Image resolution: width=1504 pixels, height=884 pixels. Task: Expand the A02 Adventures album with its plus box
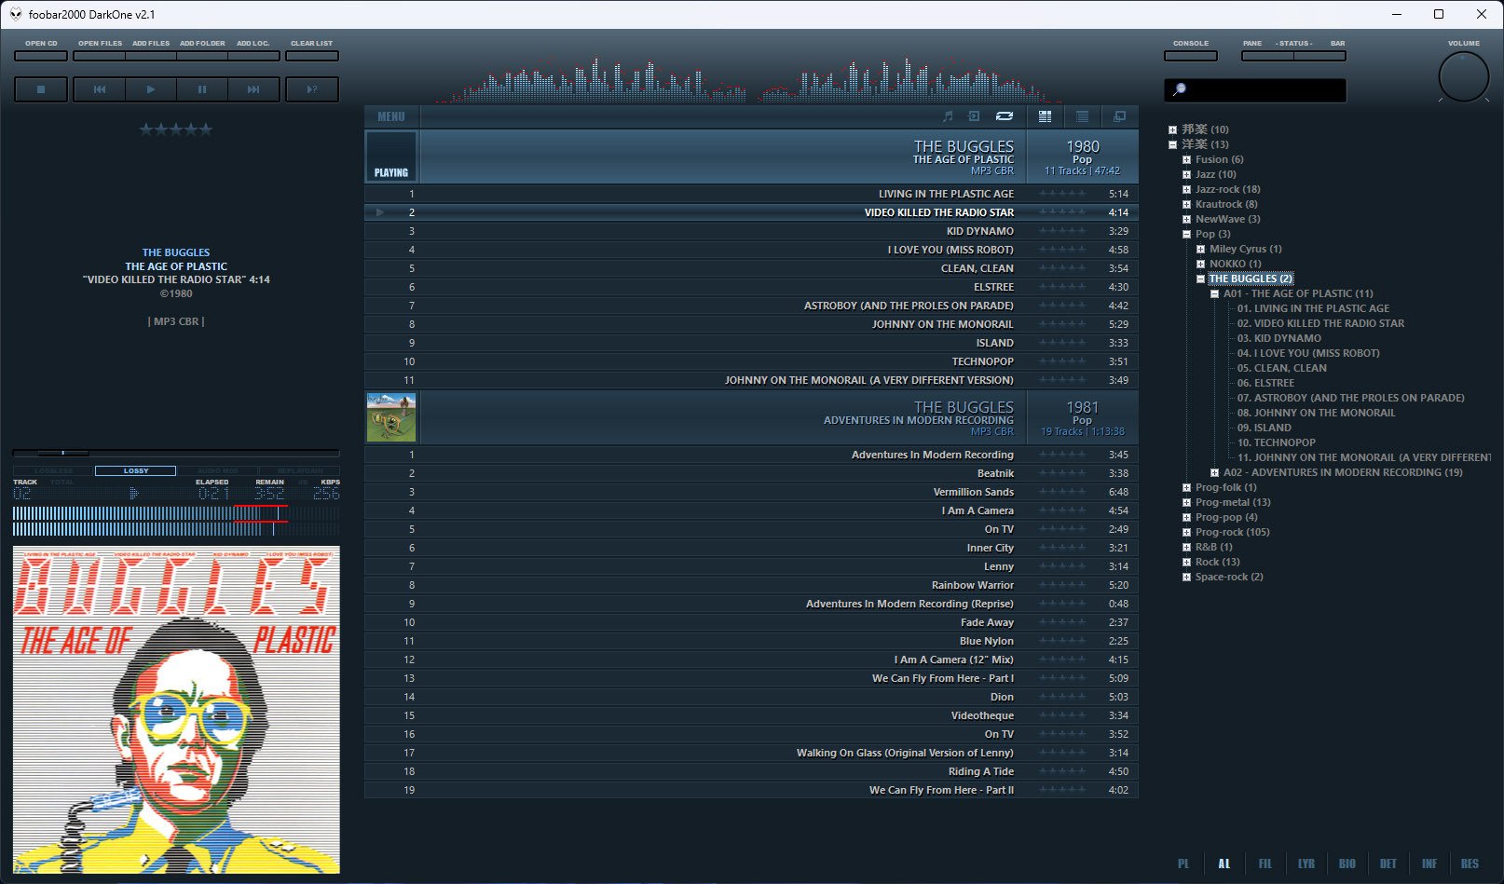click(1214, 472)
